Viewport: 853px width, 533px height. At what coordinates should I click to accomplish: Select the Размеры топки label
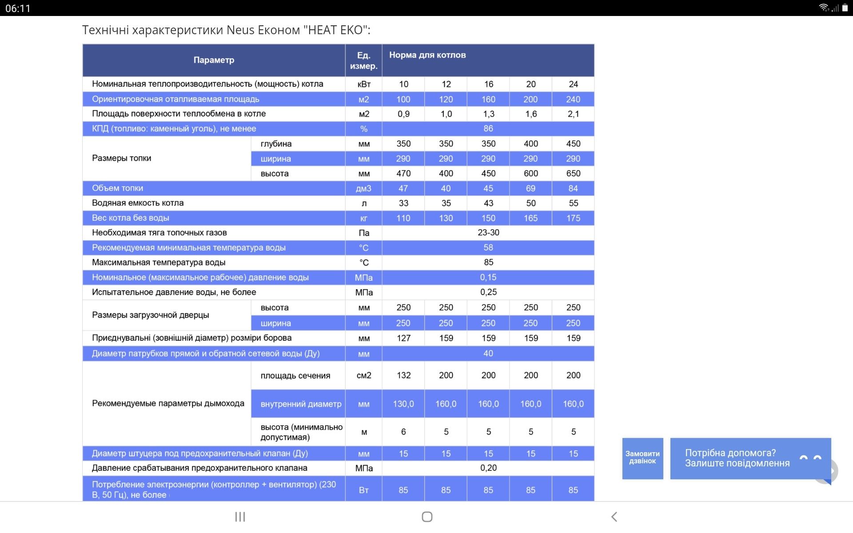coord(121,158)
